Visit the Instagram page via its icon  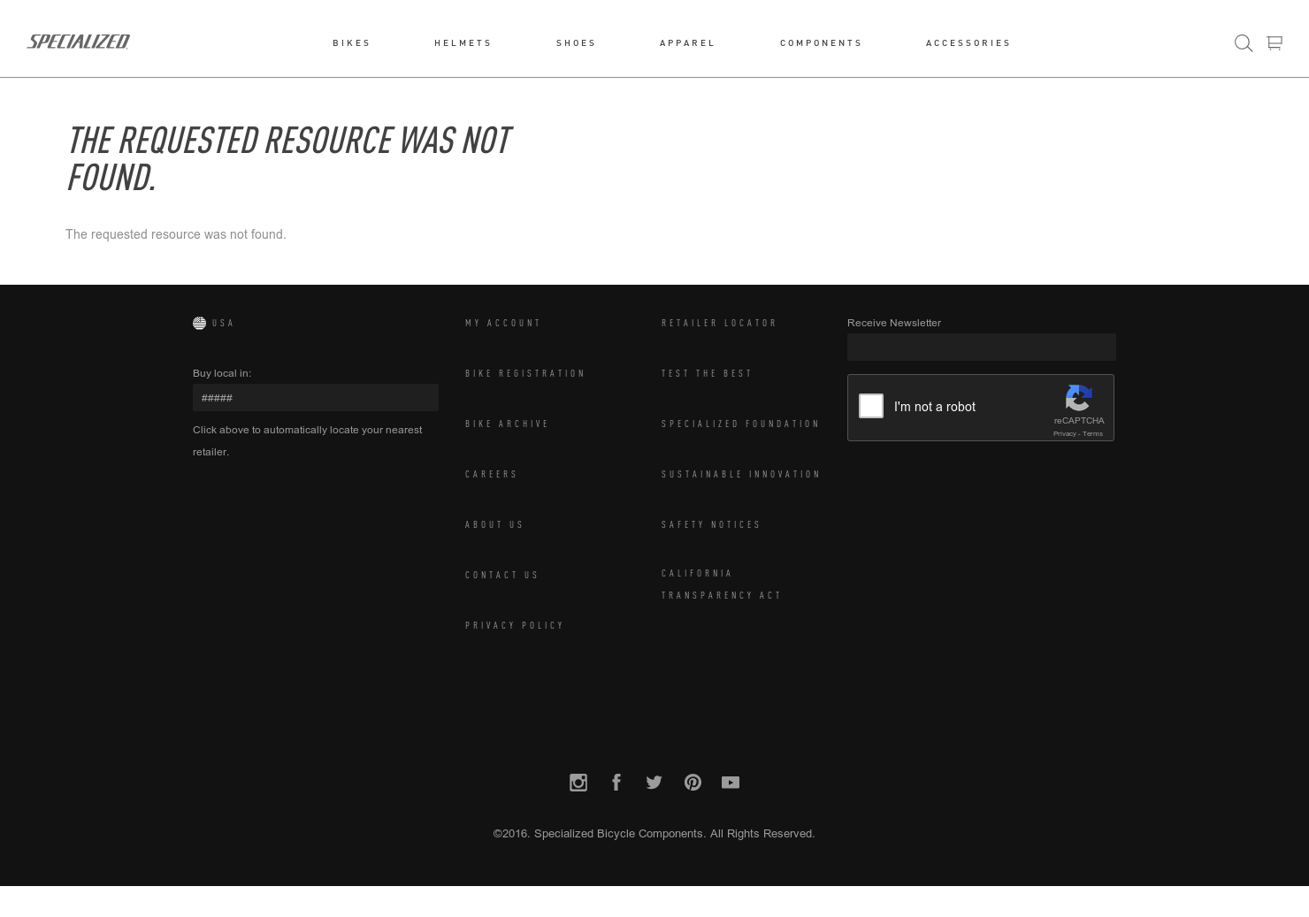point(578,783)
